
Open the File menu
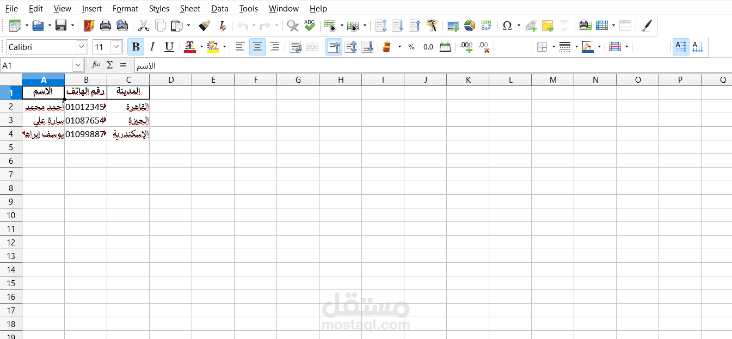pyautogui.click(x=11, y=9)
